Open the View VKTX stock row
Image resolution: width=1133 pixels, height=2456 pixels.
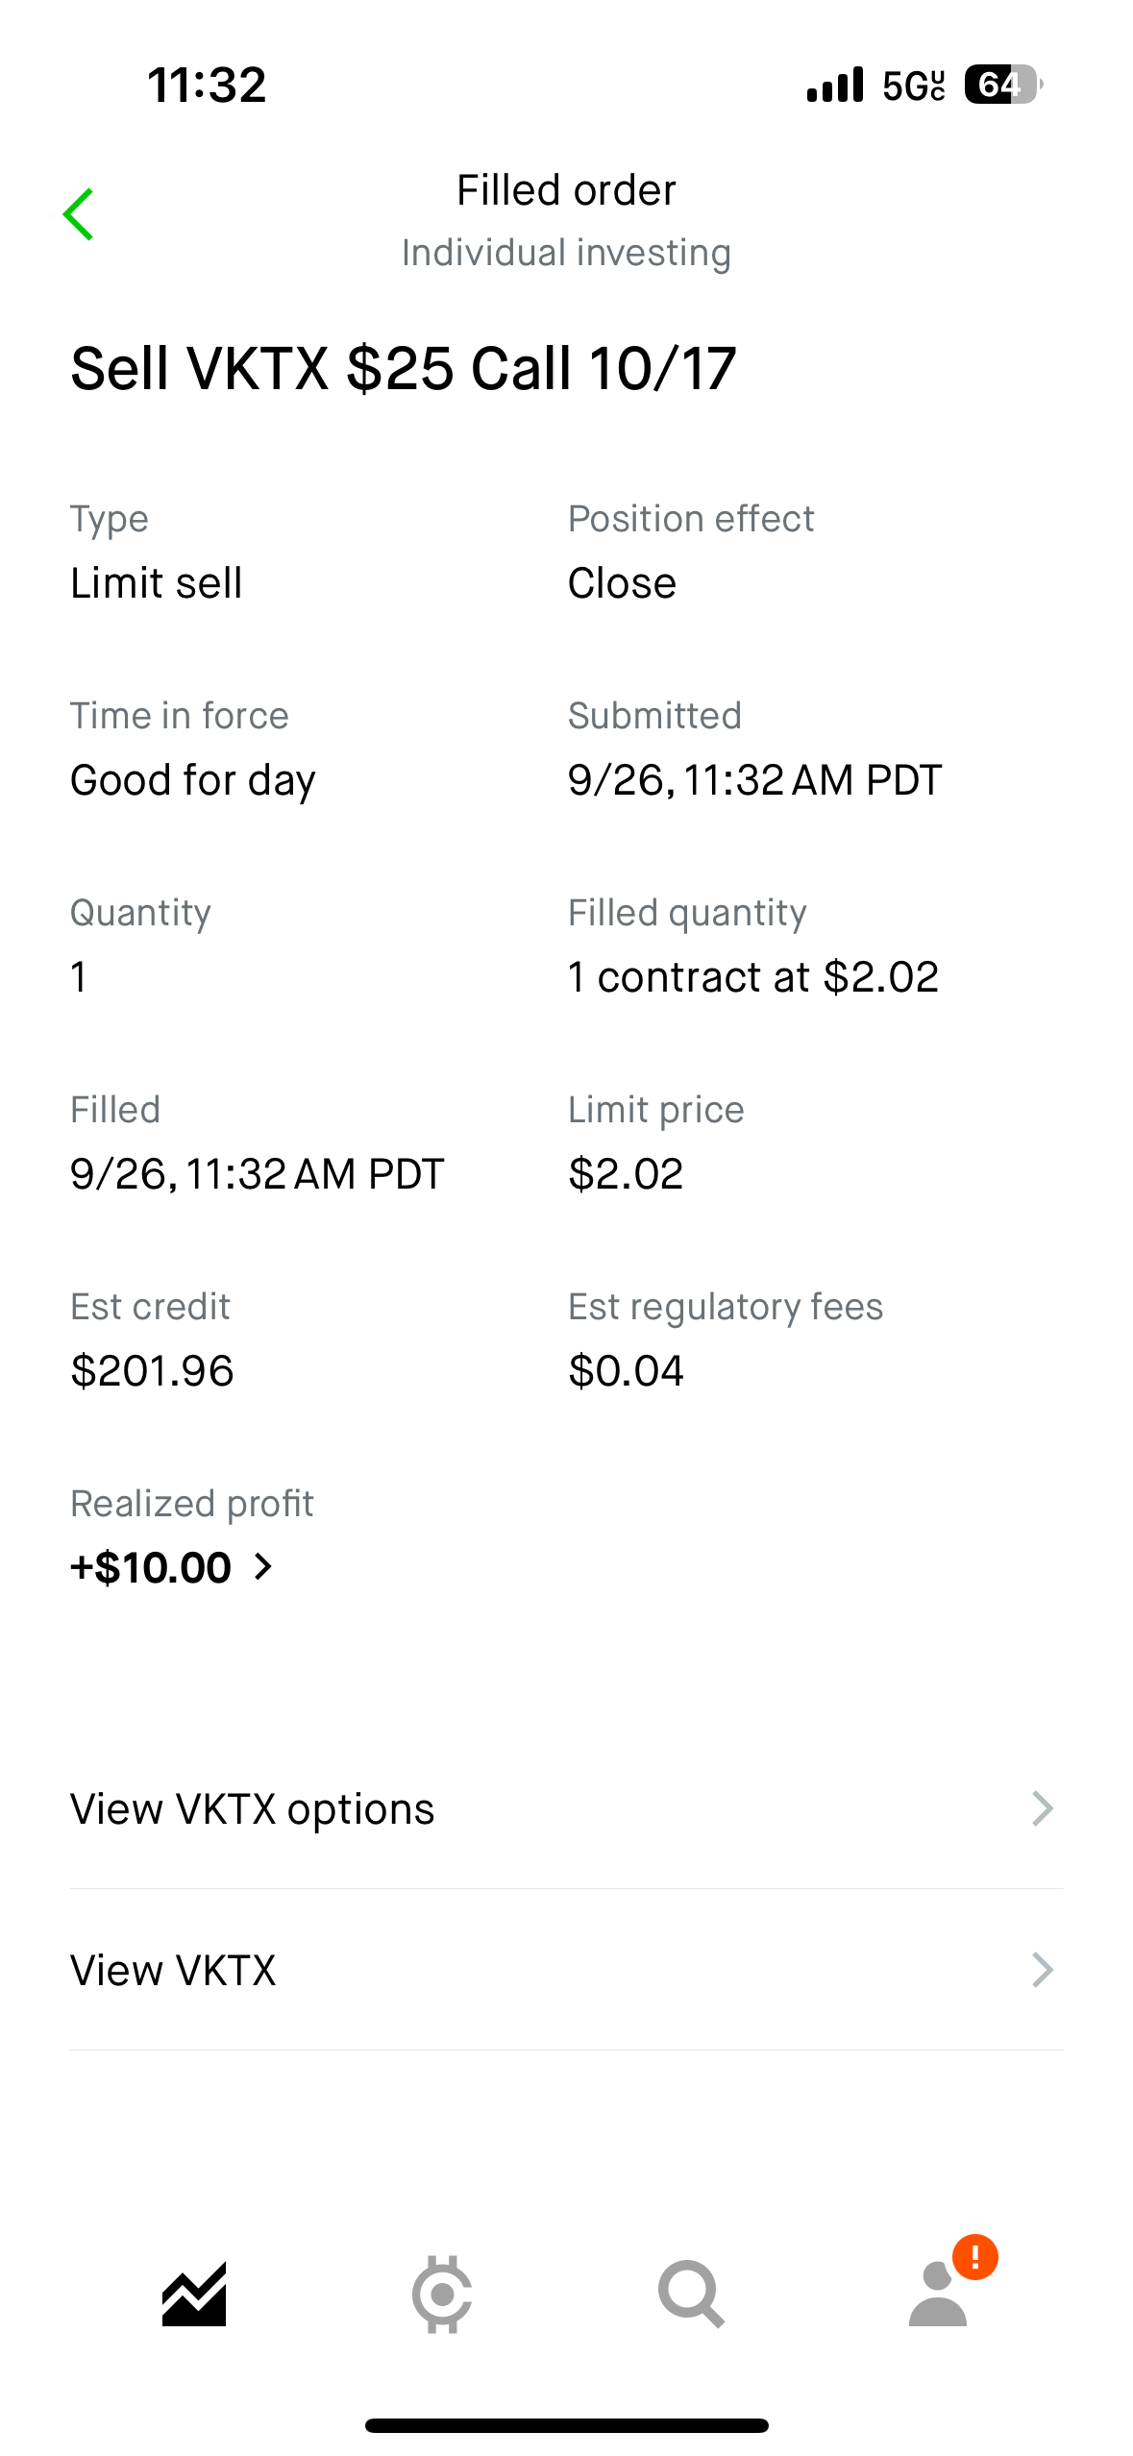(173, 1970)
